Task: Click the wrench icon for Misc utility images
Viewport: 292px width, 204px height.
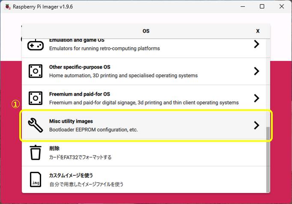Action: click(x=36, y=125)
